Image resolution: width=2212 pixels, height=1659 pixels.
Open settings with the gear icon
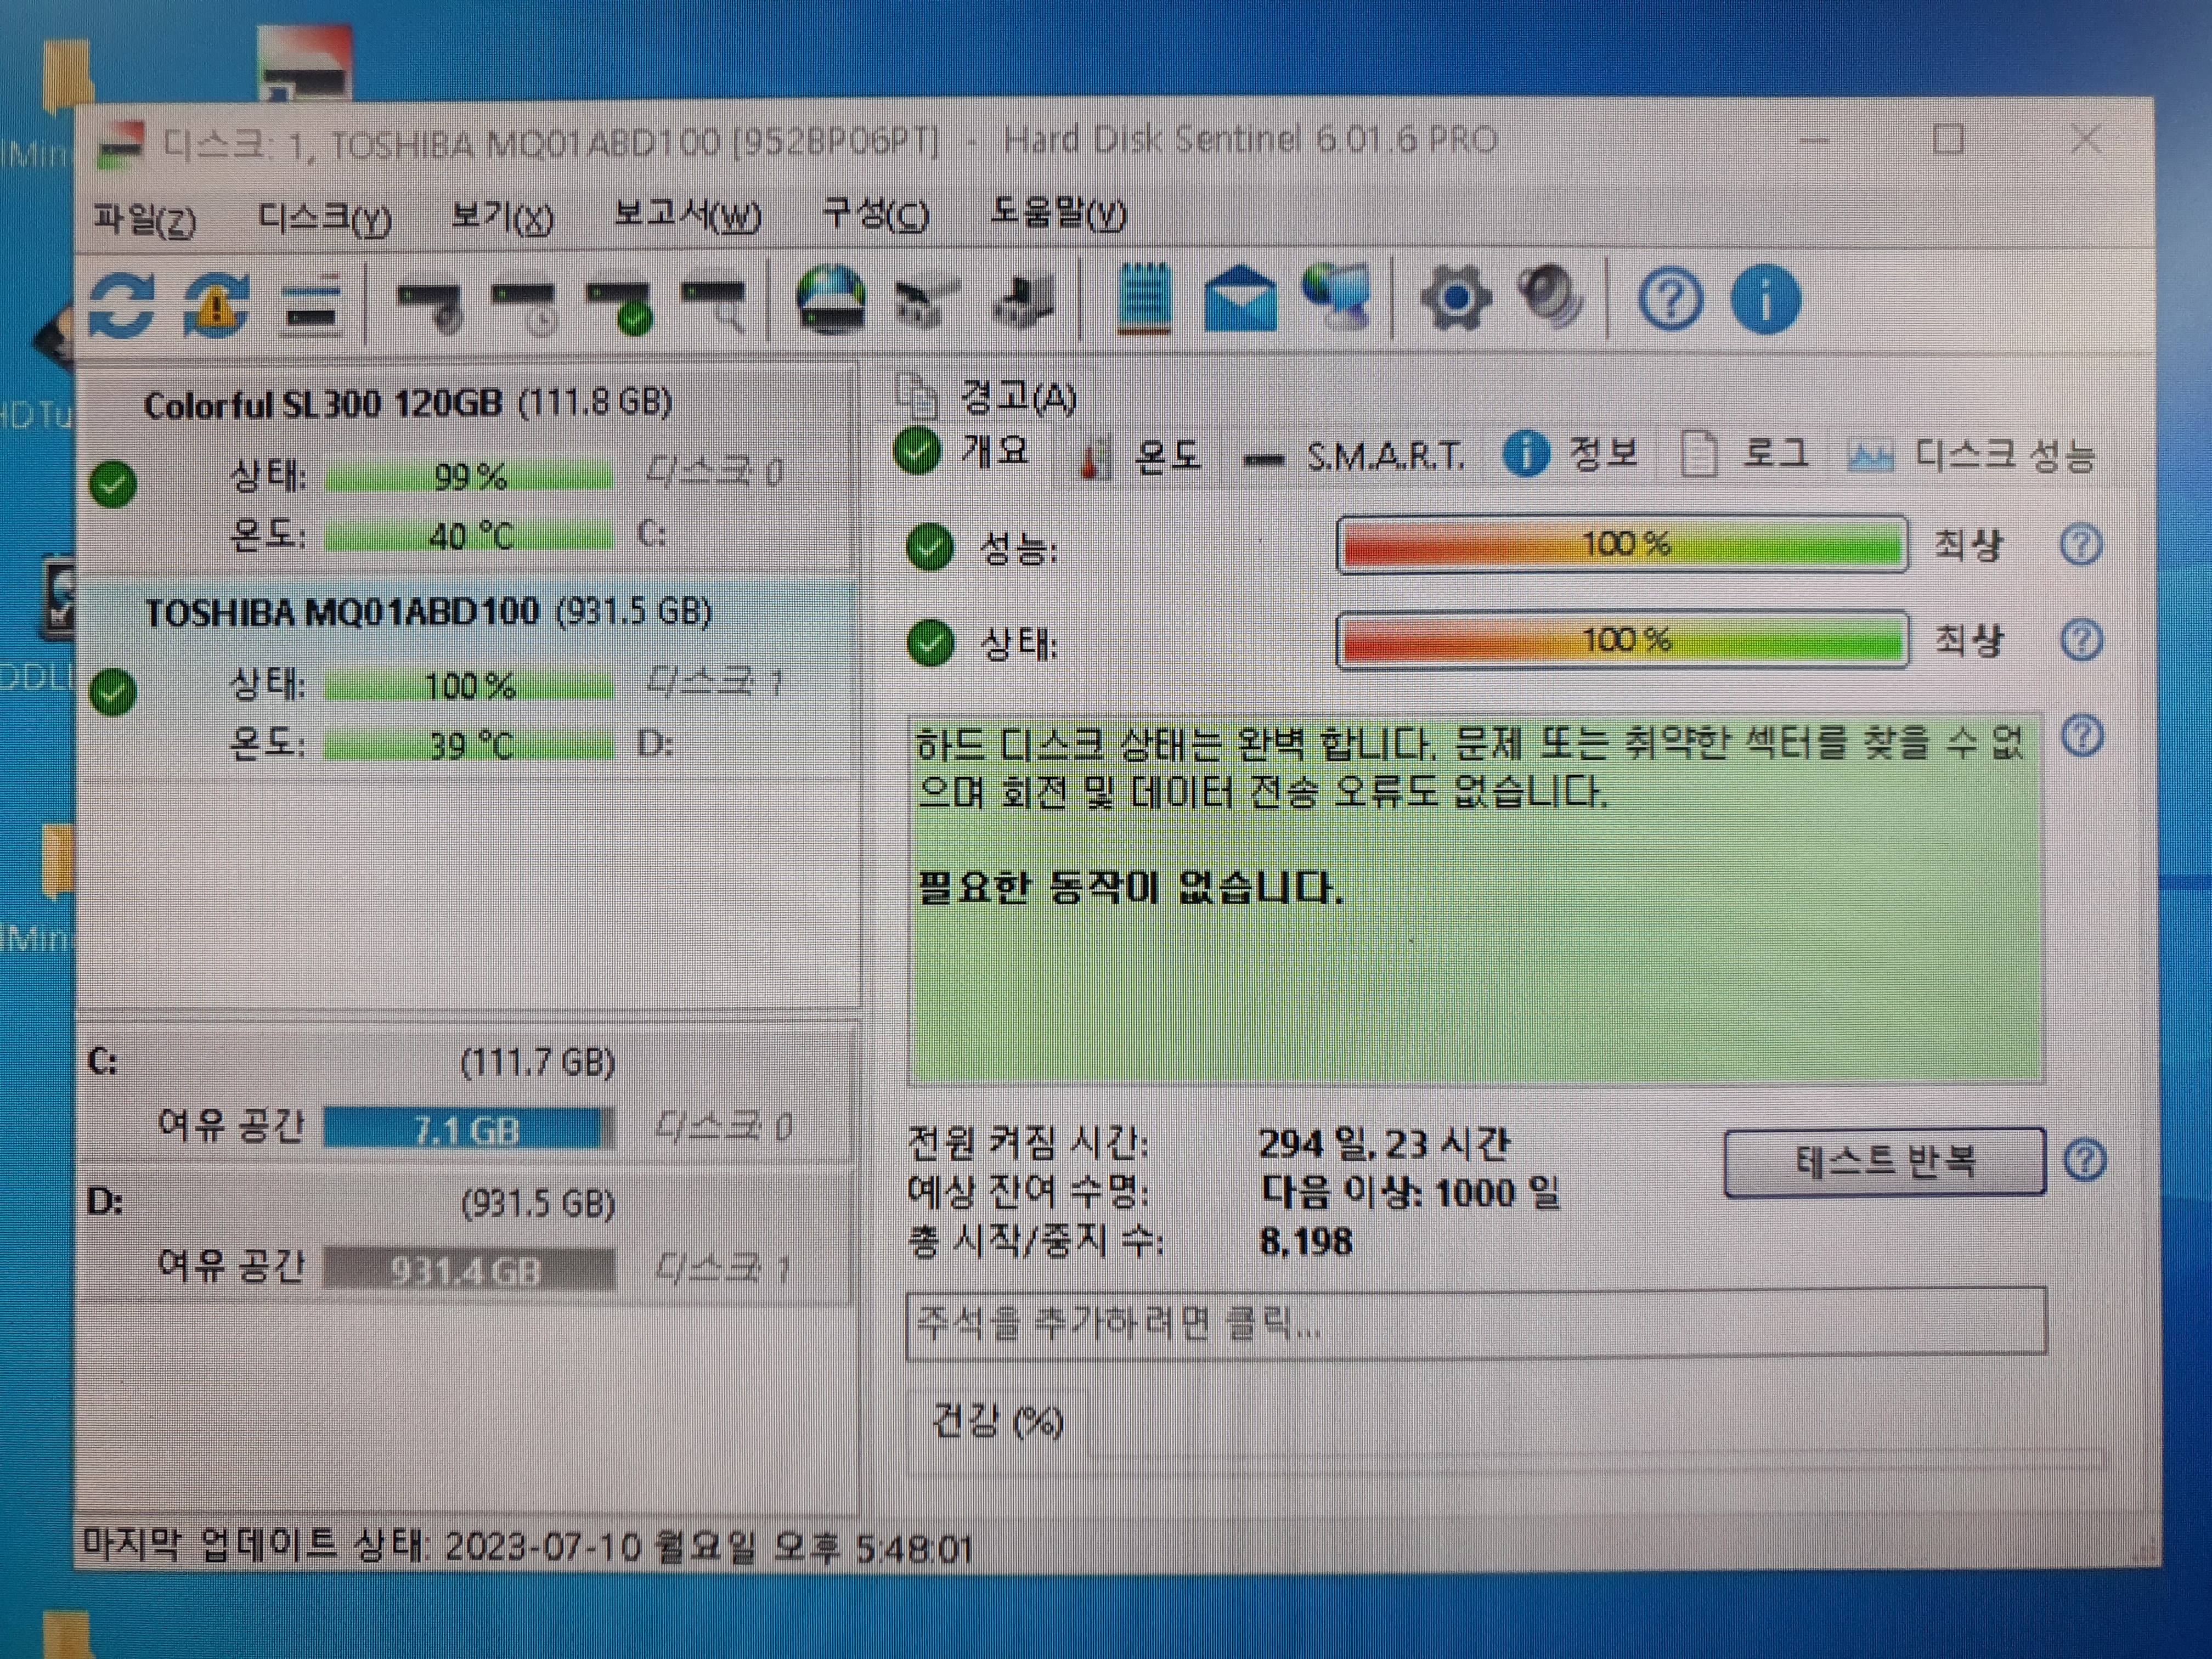(x=1455, y=298)
